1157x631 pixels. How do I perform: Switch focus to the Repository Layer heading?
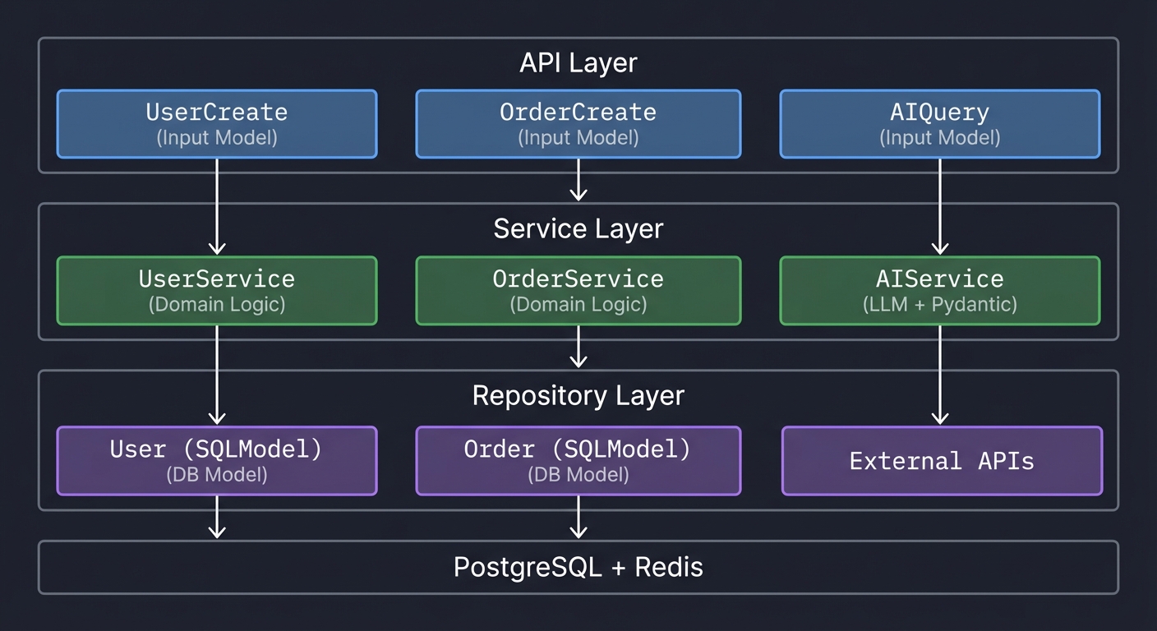pos(578,395)
